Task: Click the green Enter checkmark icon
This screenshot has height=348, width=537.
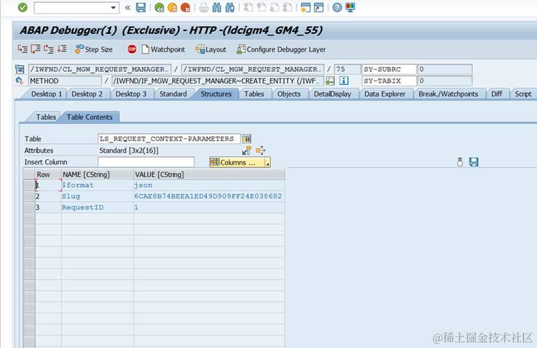Action: (23, 7)
